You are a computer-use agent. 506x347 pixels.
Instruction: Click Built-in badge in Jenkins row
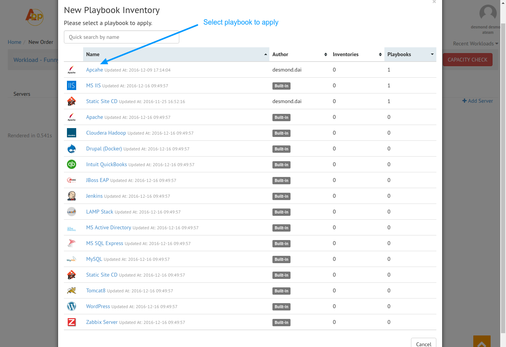[281, 196]
